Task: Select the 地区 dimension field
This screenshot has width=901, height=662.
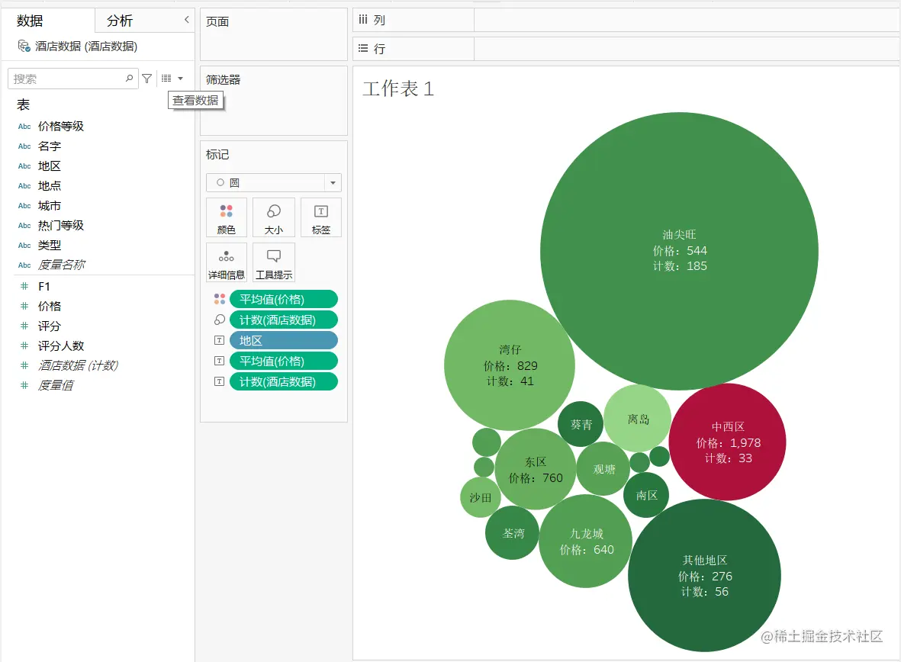Action: (x=50, y=166)
